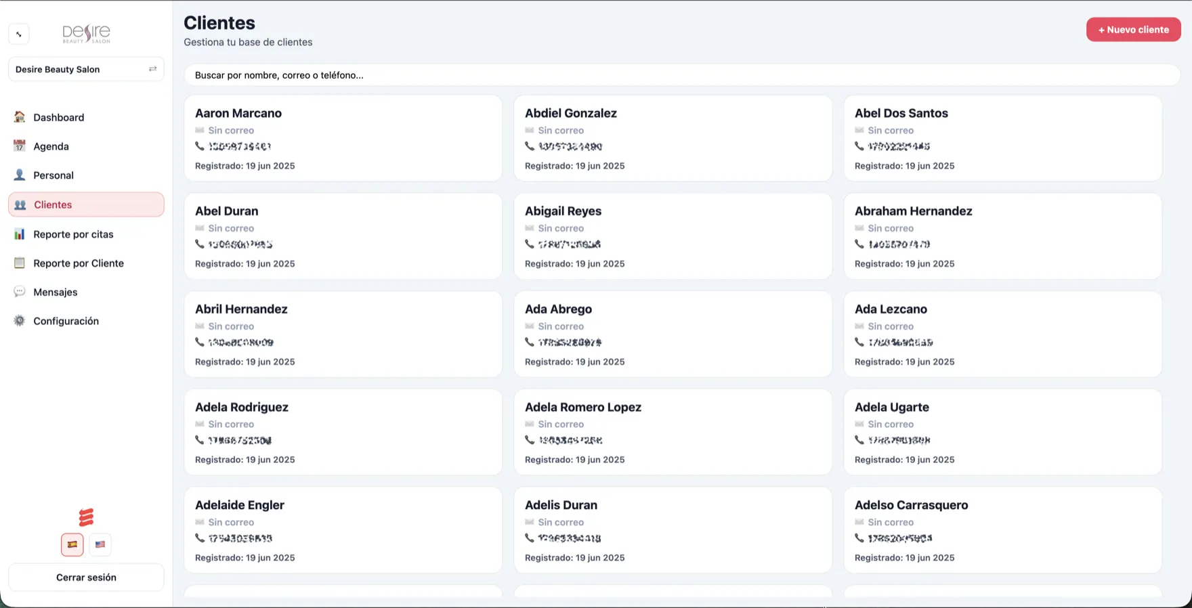This screenshot has height=608, width=1192.
Task: Click the Clientes people icon
Action: tap(20, 204)
